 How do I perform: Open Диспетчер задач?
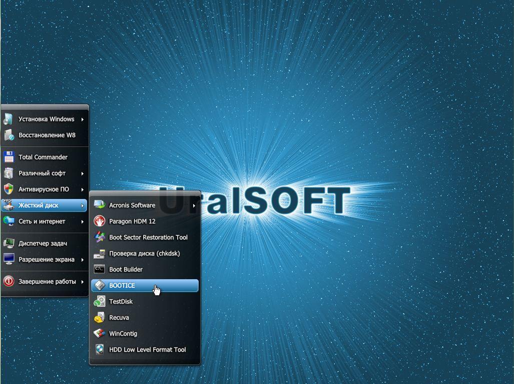[43, 243]
